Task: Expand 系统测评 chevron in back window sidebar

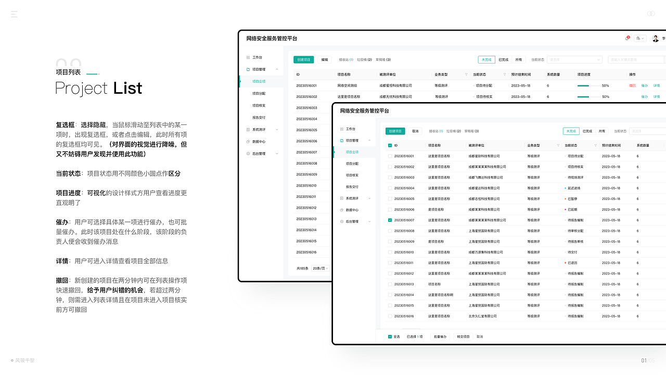Action: 277,130
